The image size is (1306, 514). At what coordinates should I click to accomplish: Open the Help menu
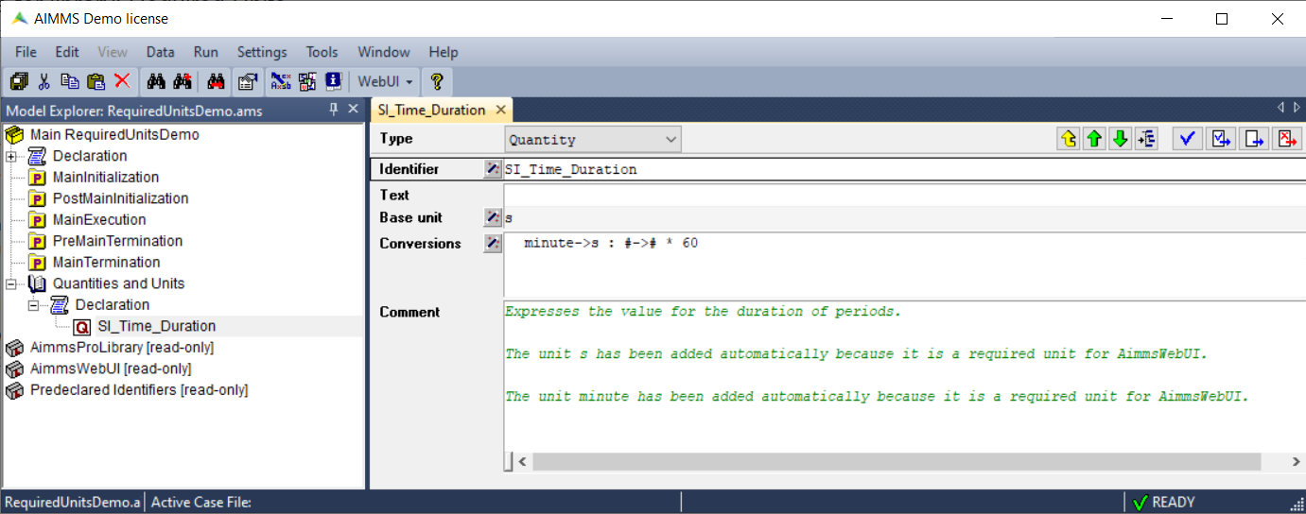point(444,52)
